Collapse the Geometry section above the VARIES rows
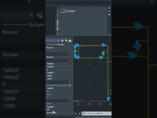This screenshot has height=118, width=157. [69, 61]
